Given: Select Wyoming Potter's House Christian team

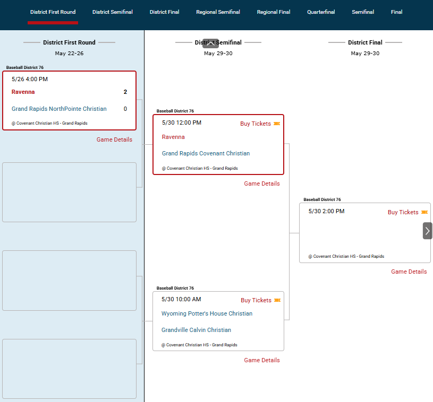Looking at the screenshot, I should [x=207, y=313].
